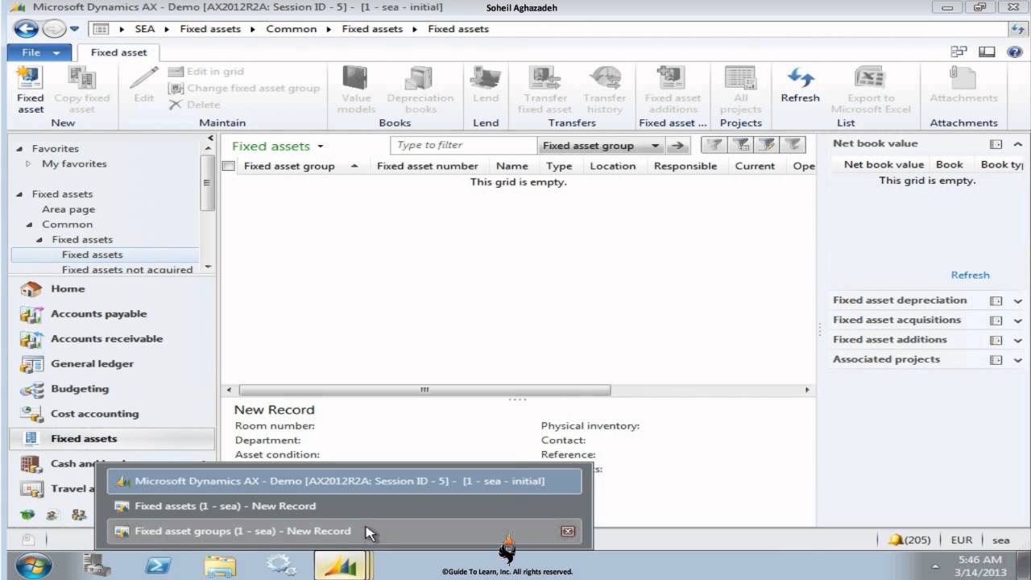The height and width of the screenshot is (580, 1031).
Task: Expand the Associated projects pane
Action: (1018, 360)
